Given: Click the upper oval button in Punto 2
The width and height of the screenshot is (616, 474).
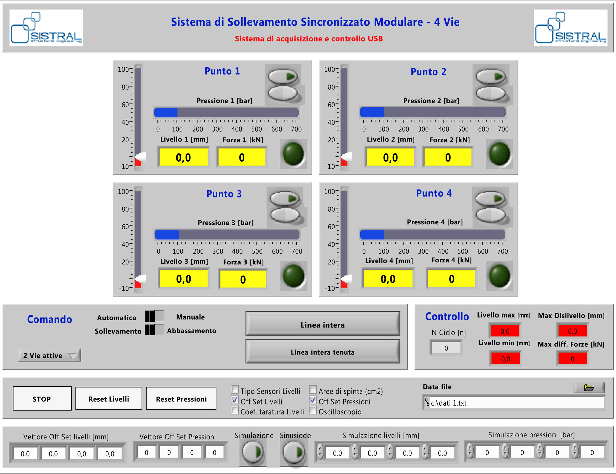Looking at the screenshot, I should (491, 76).
